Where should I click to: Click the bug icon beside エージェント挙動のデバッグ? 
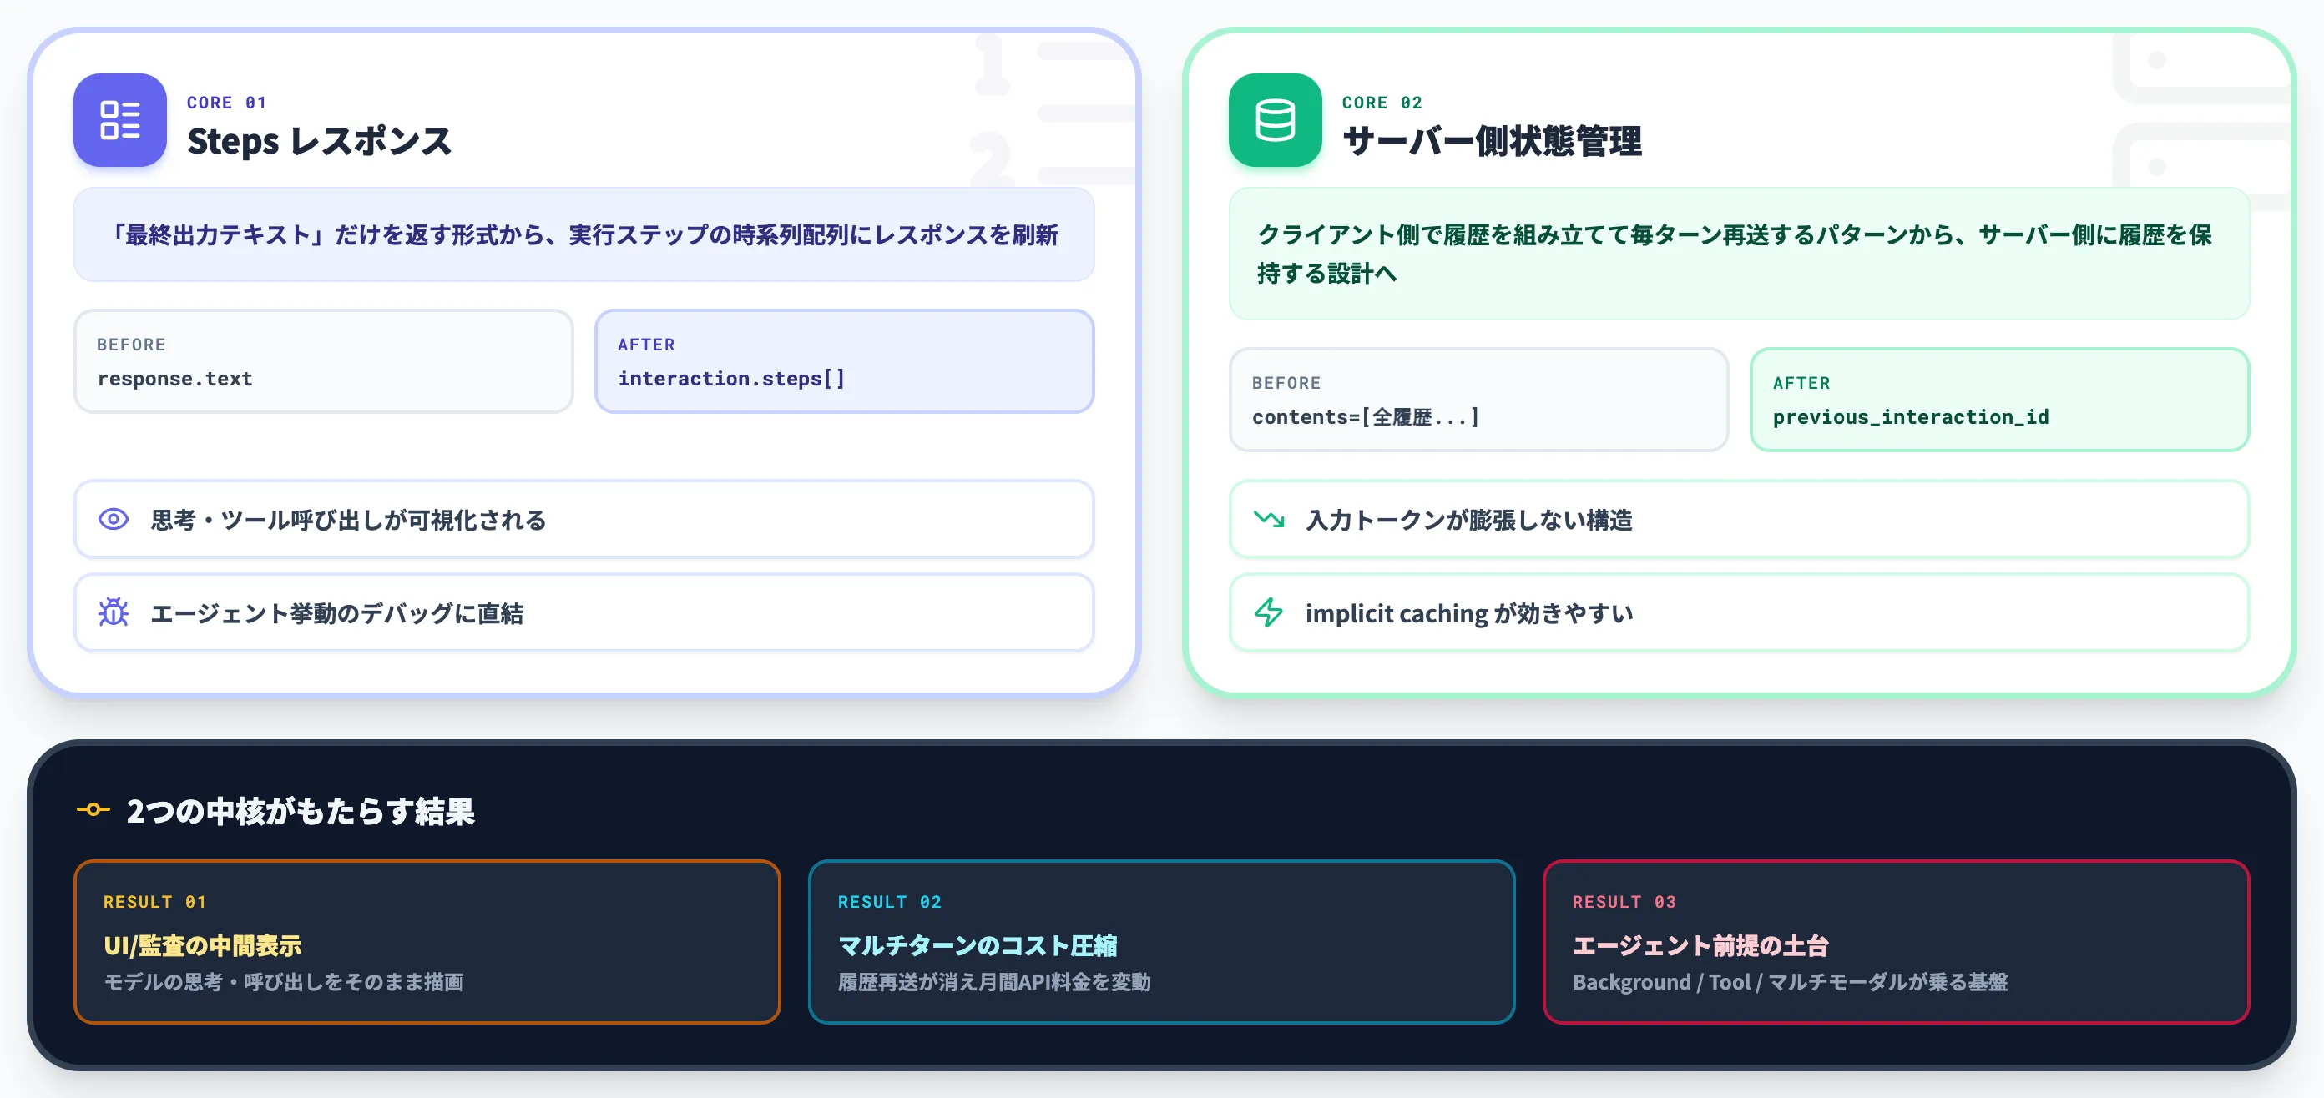click(x=114, y=612)
